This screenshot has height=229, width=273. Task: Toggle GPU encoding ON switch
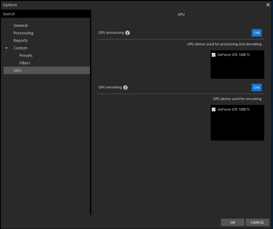pyautogui.click(x=256, y=87)
